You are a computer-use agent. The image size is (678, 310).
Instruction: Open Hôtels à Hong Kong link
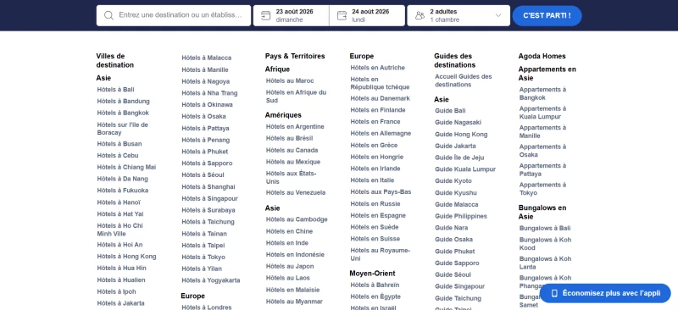pyautogui.click(x=126, y=257)
